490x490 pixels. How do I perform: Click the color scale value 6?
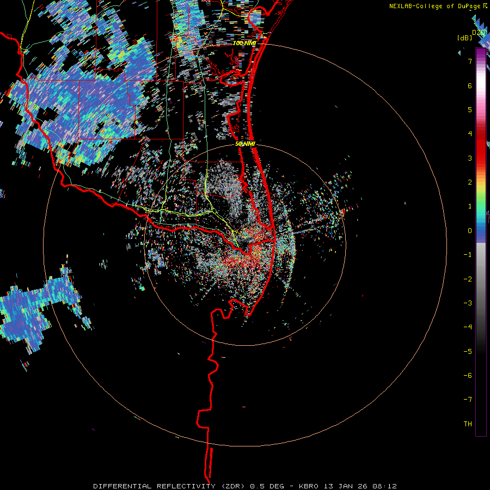(x=470, y=85)
